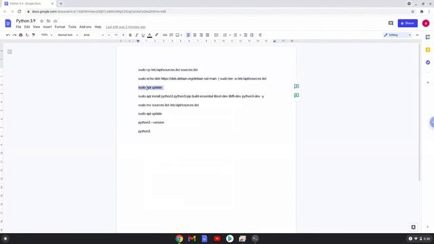The height and width of the screenshot is (244, 434).
Task: Rename the Python 3.9 title
Action: coord(26,21)
